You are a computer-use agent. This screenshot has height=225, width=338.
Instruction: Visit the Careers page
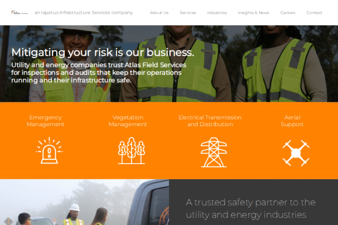288,13
